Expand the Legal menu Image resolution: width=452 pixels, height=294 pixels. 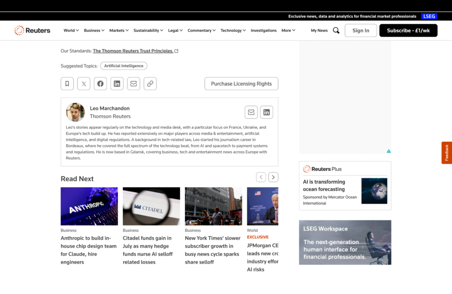(175, 30)
